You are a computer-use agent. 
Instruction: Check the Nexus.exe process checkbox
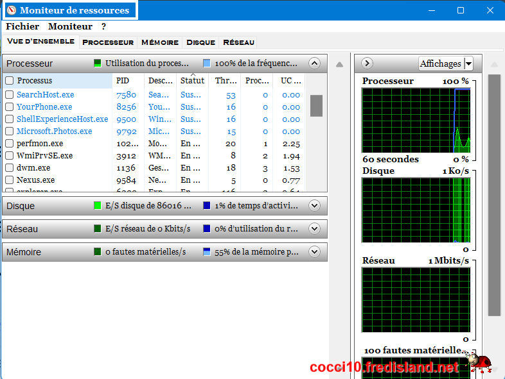click(10, 180)
